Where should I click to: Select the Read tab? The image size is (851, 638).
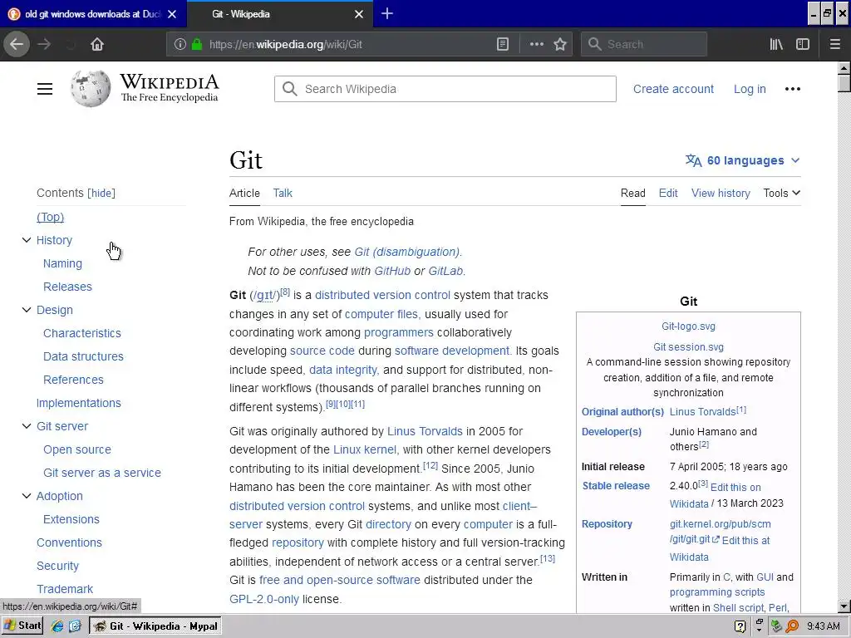coord(632,193)
